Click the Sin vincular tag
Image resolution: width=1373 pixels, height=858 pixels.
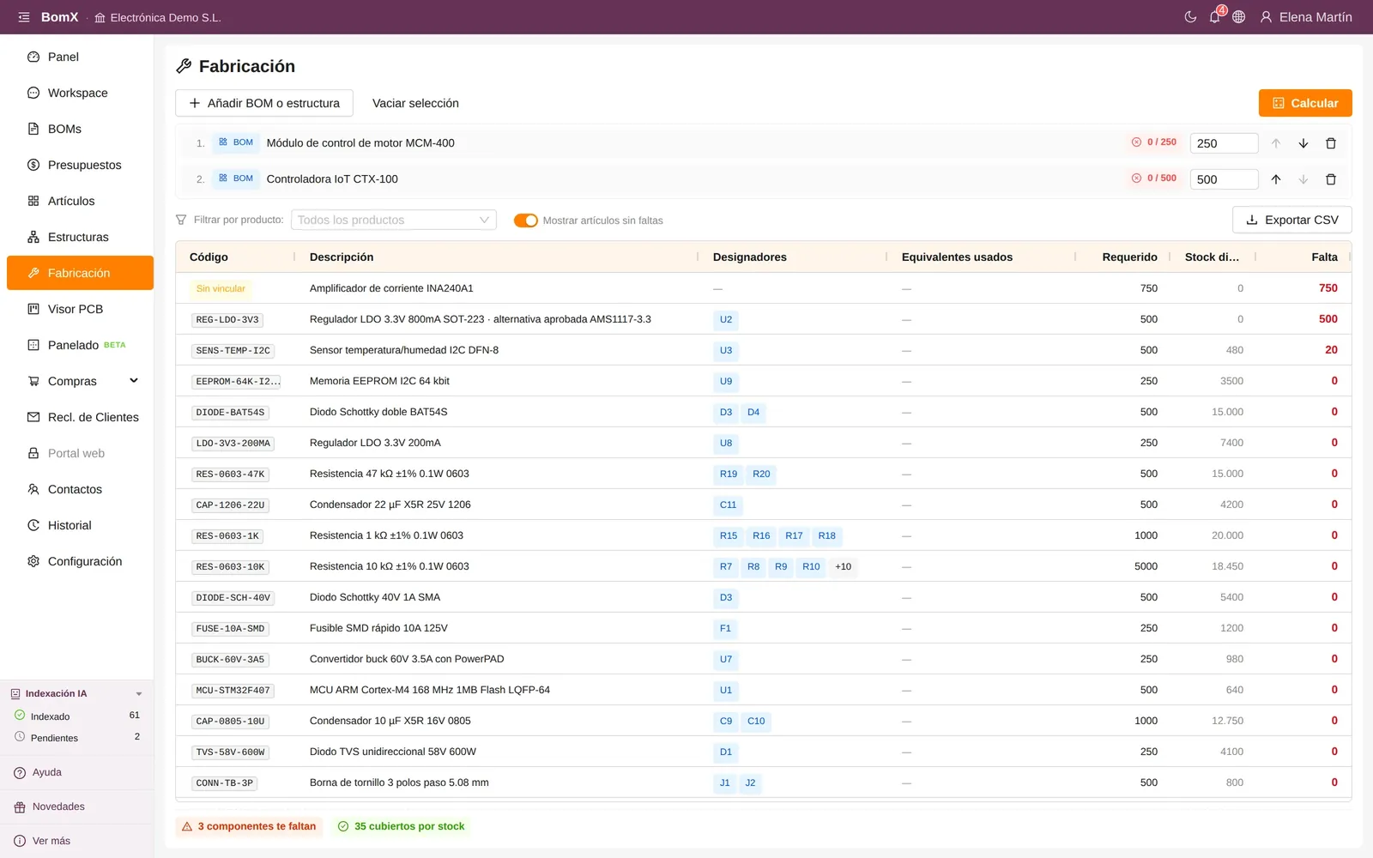(221, 288)
